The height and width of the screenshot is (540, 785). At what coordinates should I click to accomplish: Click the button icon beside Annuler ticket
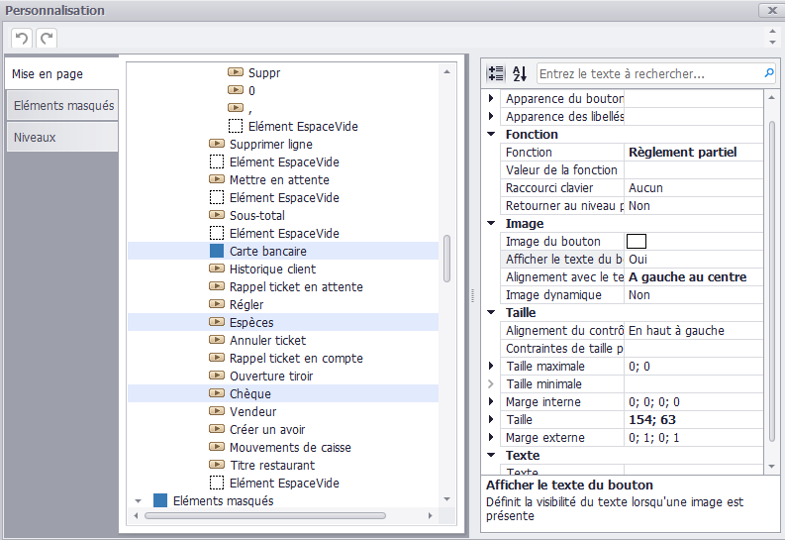(216, 340)
